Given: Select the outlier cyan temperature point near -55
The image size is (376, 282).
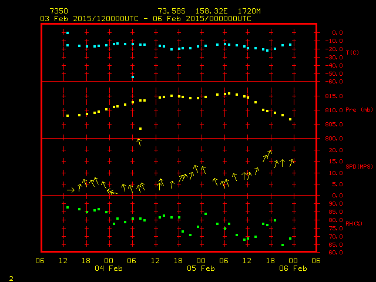Looking at the screenshot, I should pyautogui.click(x=133, y=77).
